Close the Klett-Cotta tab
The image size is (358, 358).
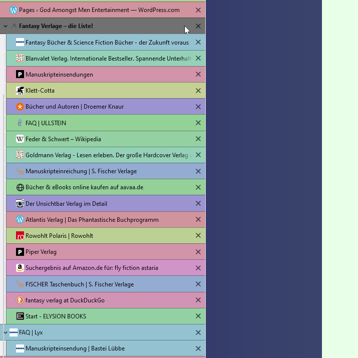[198, 91]
